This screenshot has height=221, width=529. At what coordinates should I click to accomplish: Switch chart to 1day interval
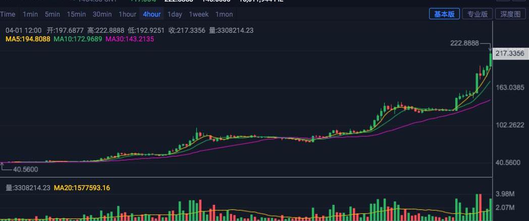click(x=175, y=14)
